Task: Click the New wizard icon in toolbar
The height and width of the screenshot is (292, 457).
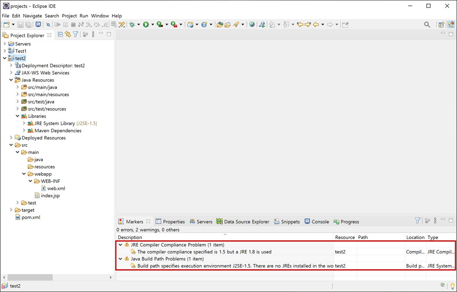Action: coord(7,25)
